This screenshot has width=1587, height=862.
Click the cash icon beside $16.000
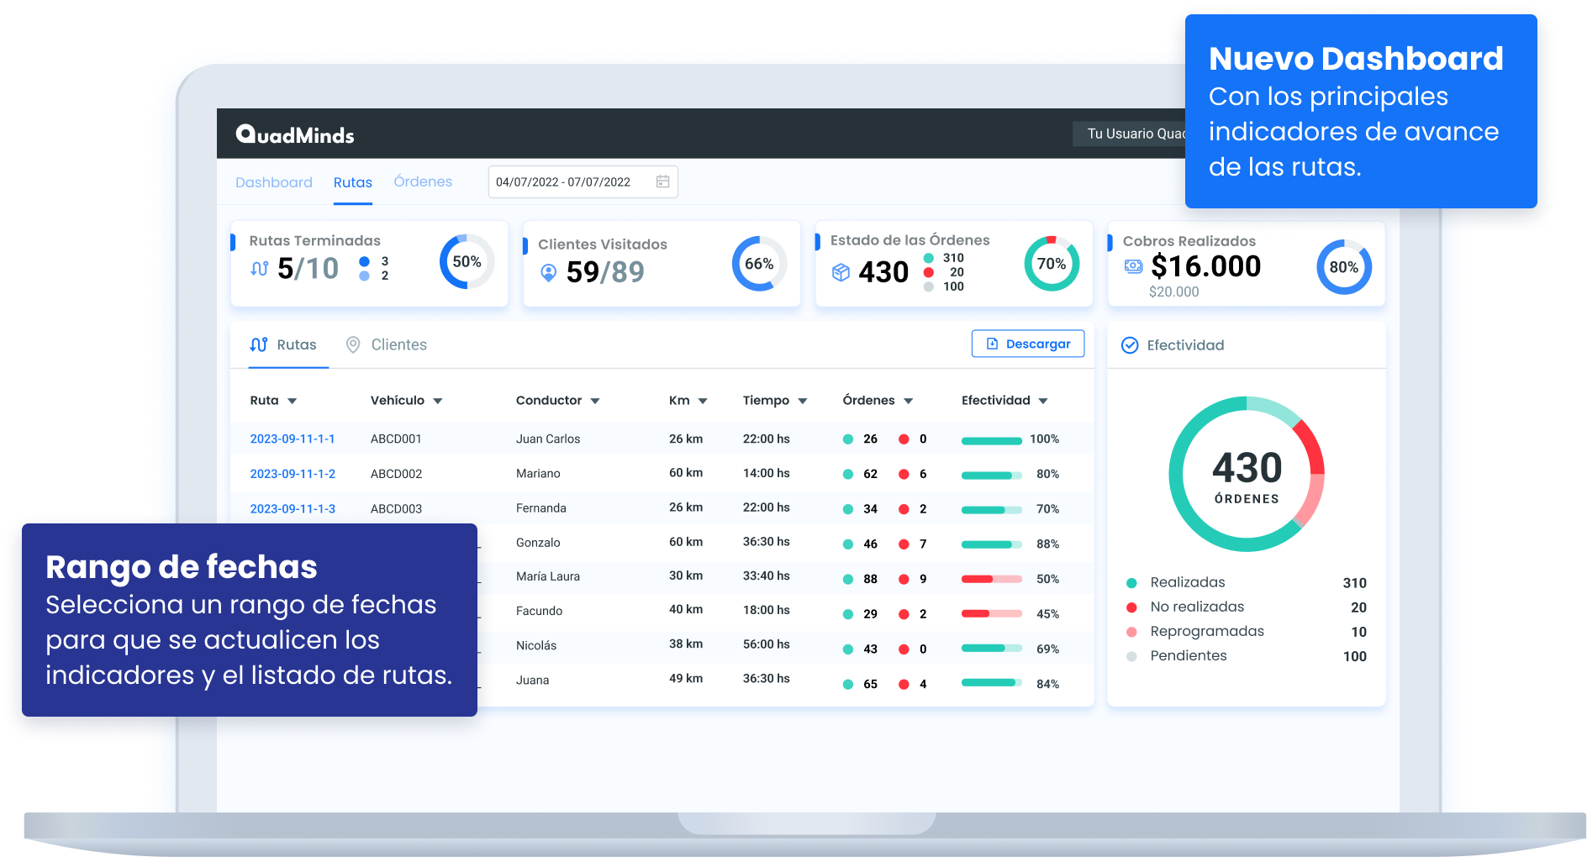pyautogui.click(x=1133, y=266)
